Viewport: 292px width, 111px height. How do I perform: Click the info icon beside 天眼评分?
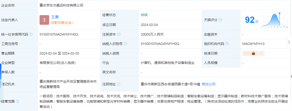pos(220,20)
